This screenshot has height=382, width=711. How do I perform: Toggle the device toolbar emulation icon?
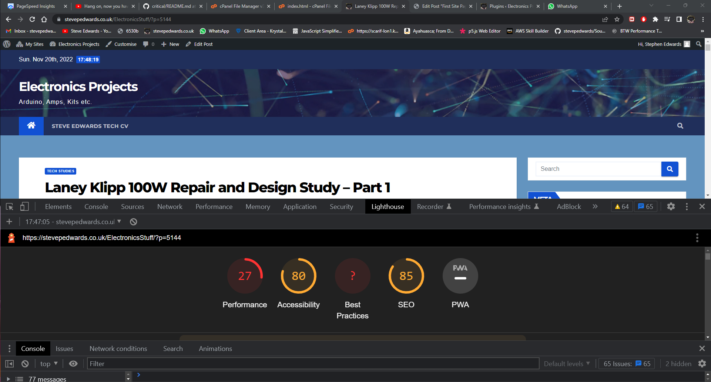point(24,207)
